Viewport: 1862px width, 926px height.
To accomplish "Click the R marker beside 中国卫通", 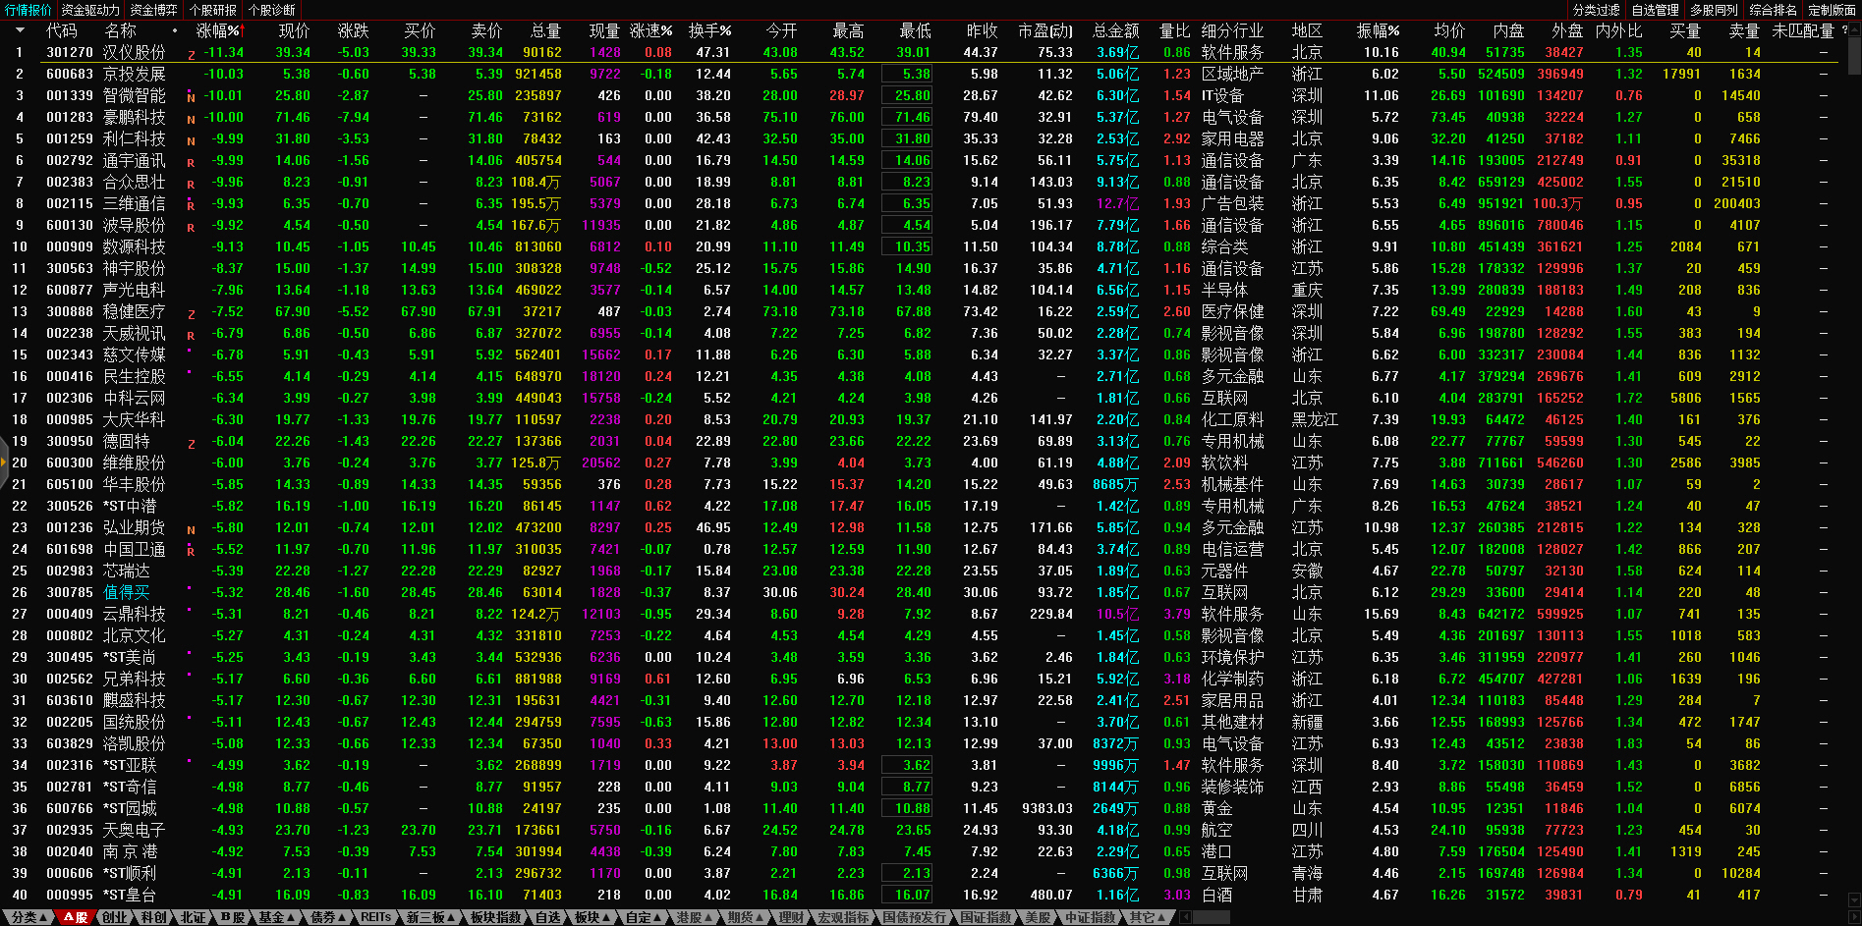I will point(192,552).
